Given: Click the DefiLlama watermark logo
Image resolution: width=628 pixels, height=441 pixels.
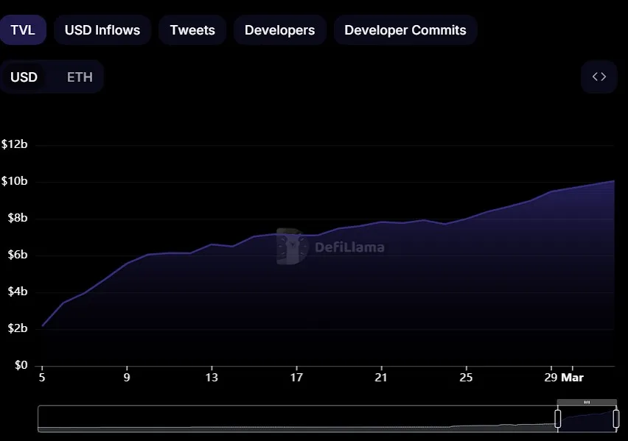Looking at the screenshot, I should 331,247.
